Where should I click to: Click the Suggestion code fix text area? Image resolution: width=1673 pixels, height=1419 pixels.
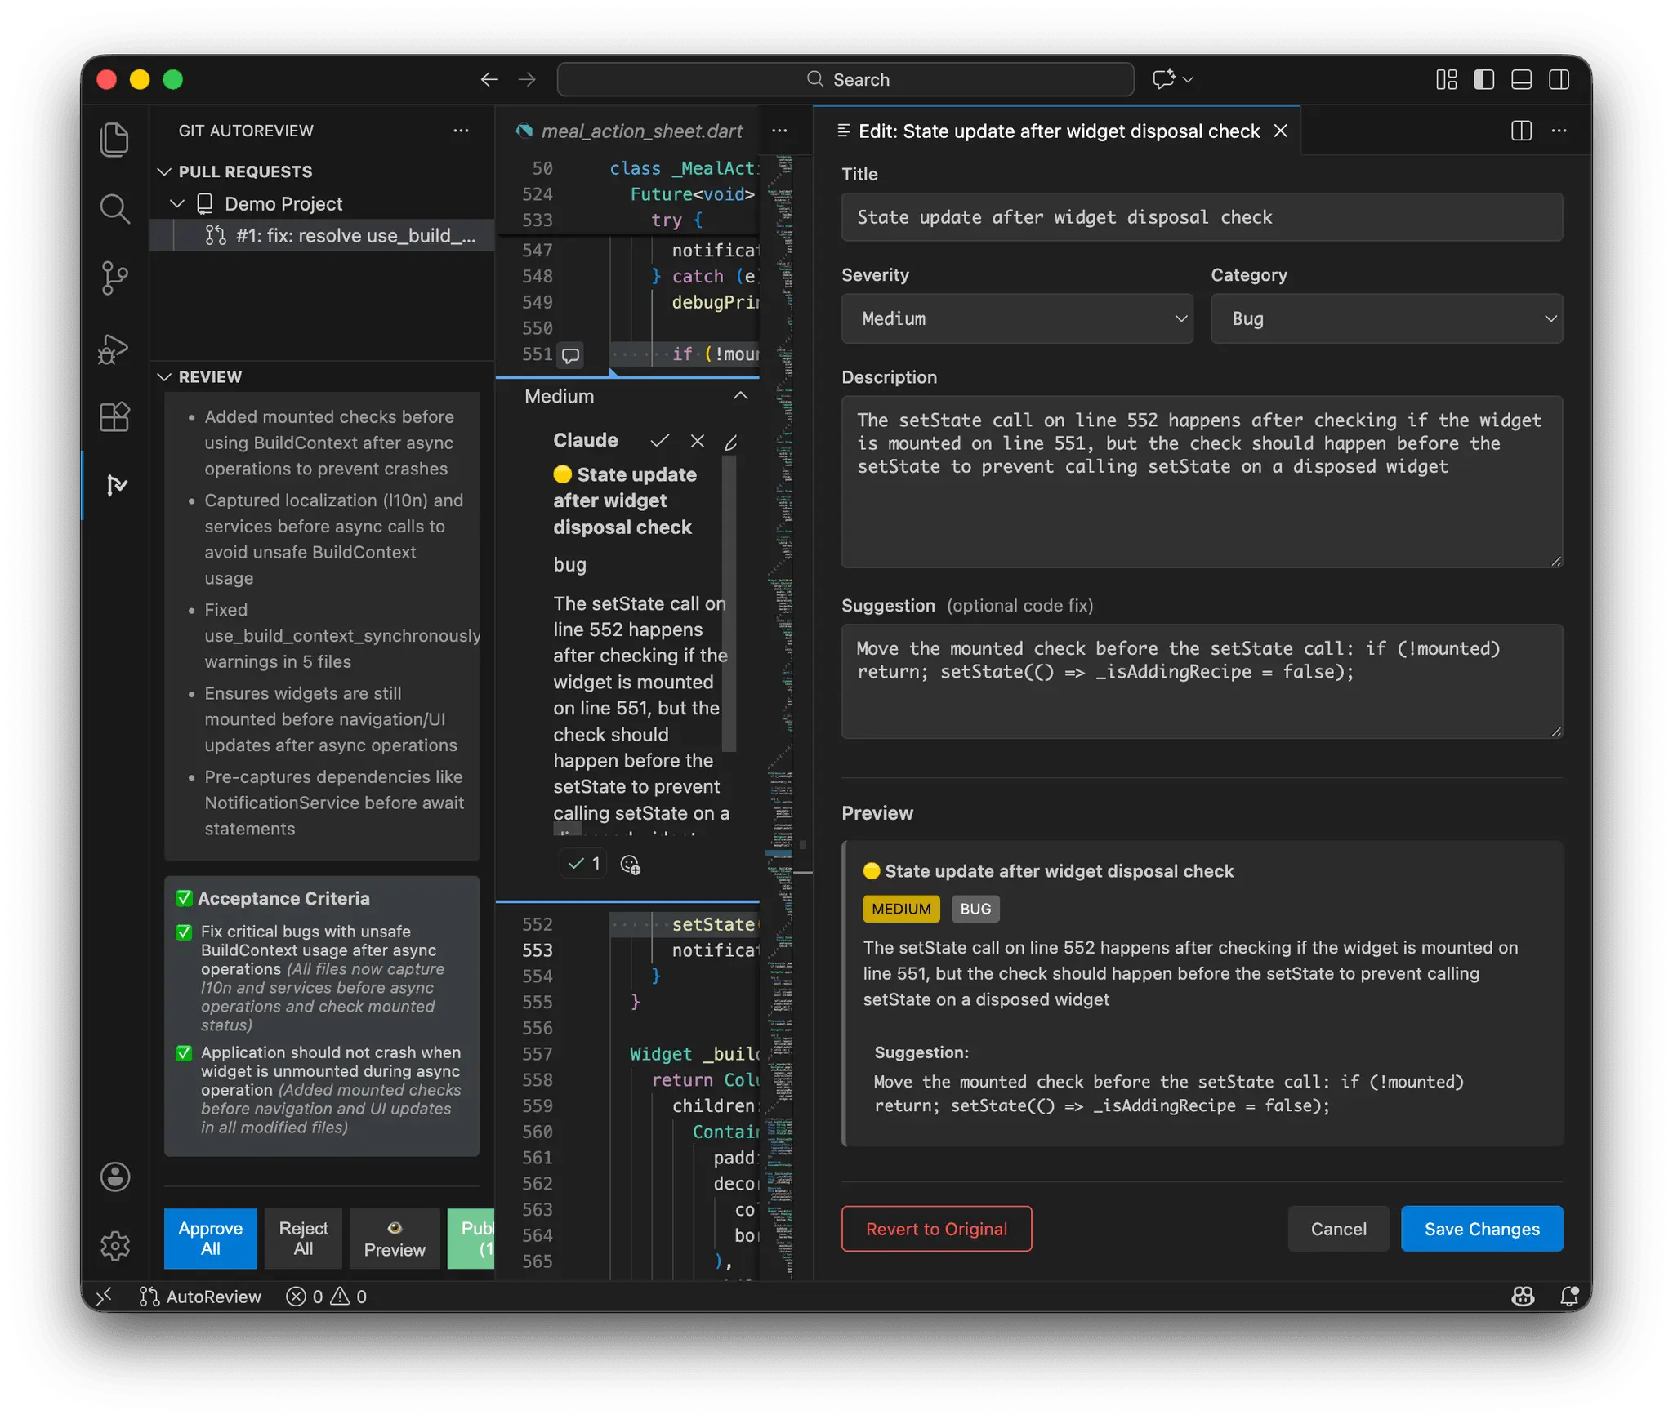coord(1202,681)
